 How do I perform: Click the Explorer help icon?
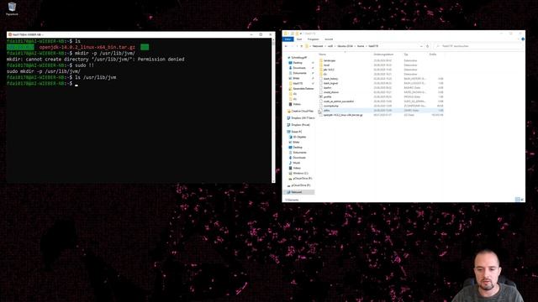[523, 39]
